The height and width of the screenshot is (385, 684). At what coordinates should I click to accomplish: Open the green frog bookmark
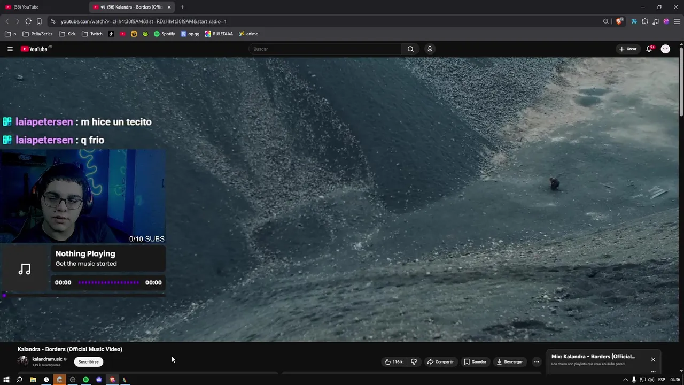tap(145, 34)
